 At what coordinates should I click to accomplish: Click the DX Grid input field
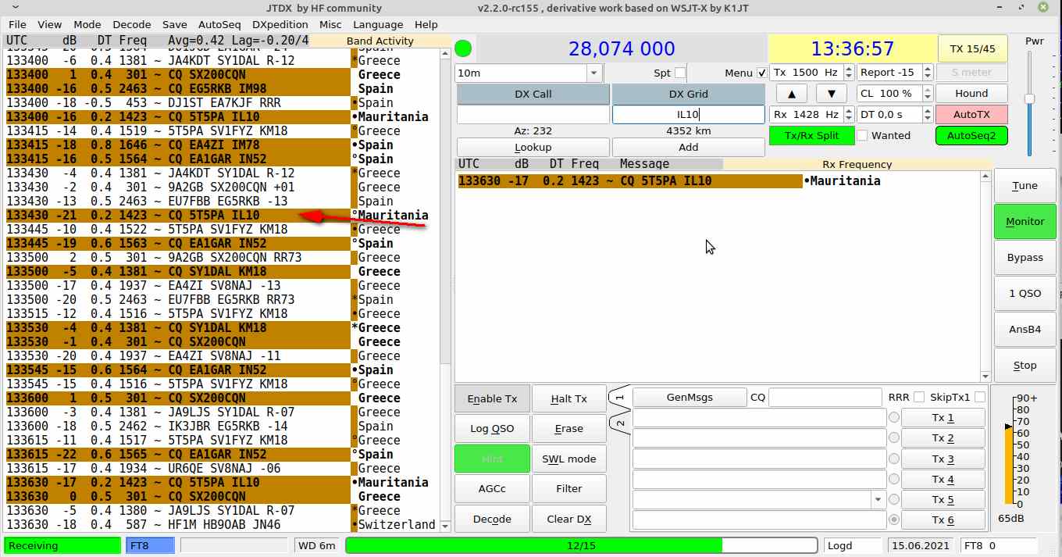pyautogui.click(x=688, y=115)
